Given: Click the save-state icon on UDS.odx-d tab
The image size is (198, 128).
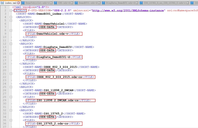Looking at the screenshot, I should [56, 3].
